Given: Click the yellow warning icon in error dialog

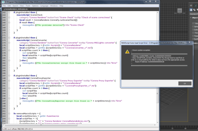Looking at the screenshot, I should [127, 52].
